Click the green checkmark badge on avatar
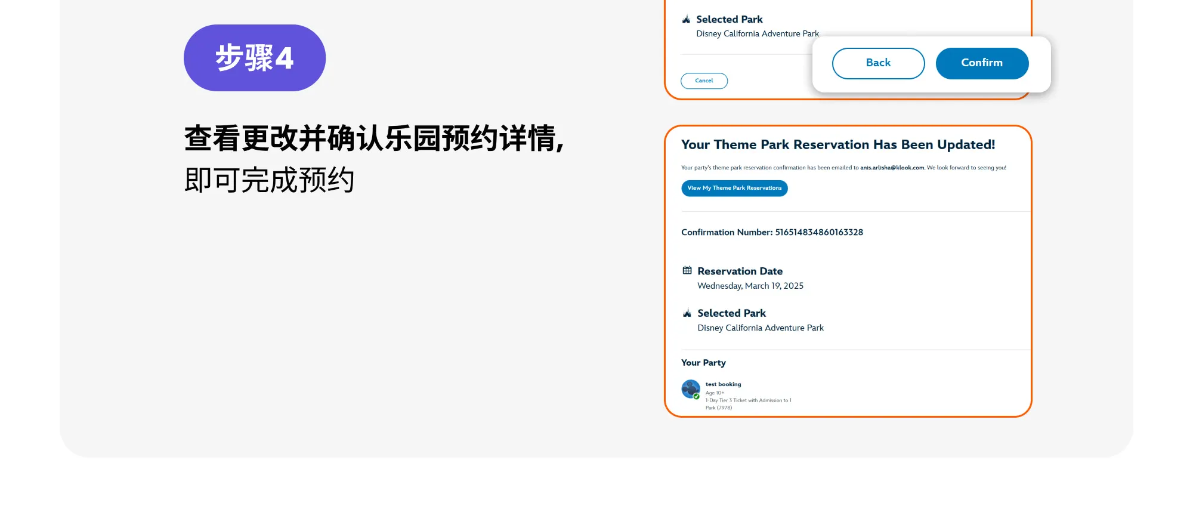Screen dimensions: 1193x506 coord(696,396)
